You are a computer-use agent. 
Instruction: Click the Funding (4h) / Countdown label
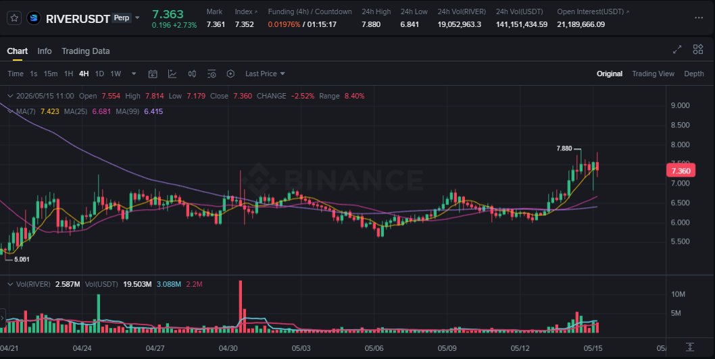[x=310, y=12]
